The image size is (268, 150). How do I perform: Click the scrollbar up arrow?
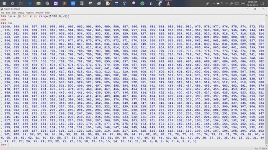[x=266, y=16]
